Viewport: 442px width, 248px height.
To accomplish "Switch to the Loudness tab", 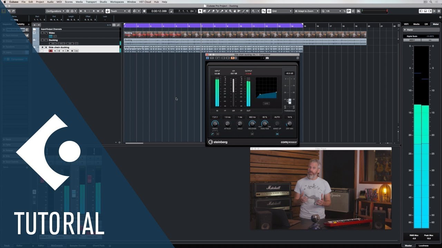I will pyautogui.click(x=423, y=246).
